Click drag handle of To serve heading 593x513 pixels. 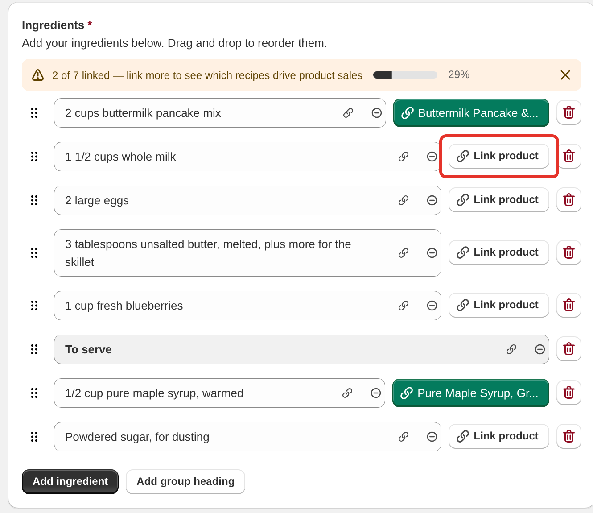tap(34, 349)
